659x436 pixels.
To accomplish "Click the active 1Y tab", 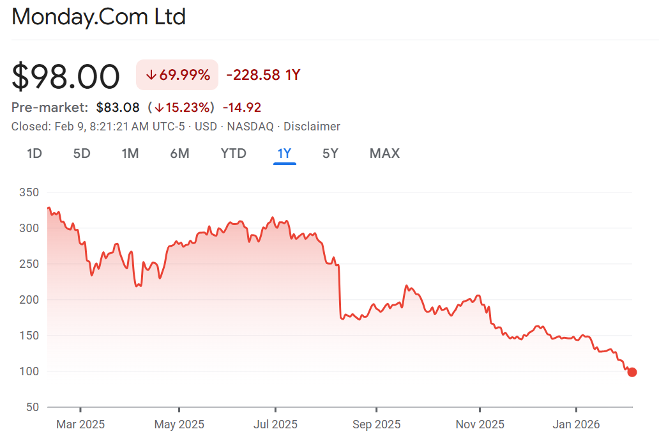I will pos(284,153).
